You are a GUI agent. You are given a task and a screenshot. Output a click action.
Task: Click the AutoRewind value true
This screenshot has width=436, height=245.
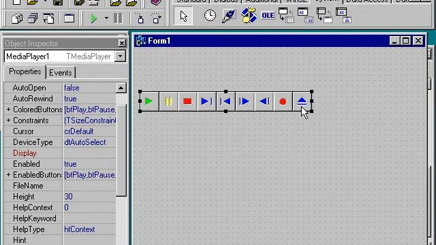coord(70,99)
